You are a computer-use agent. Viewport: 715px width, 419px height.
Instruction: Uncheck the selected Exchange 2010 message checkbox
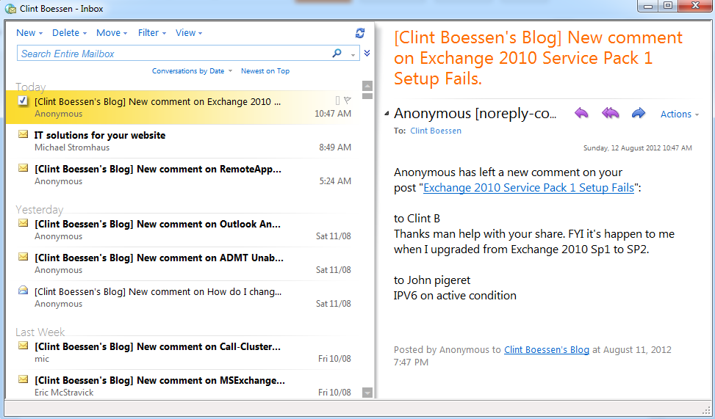click(23, 101)
